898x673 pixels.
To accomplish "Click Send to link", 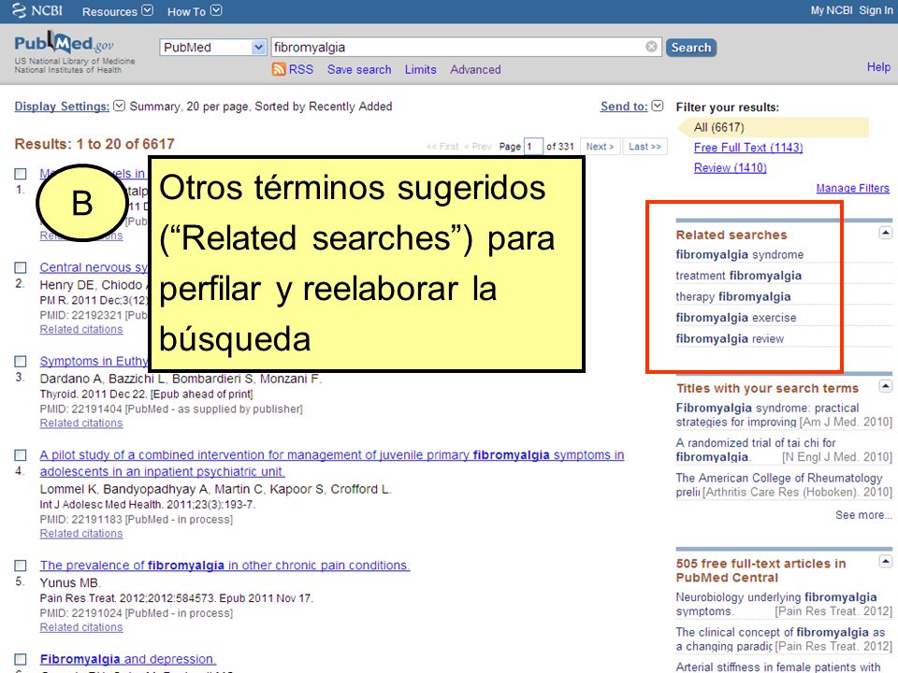I will [624, 107].
